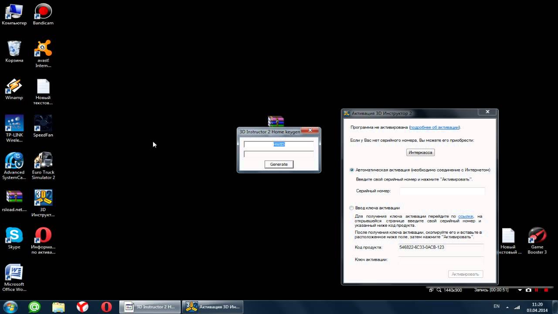Open the clock showing 11:20

[x=538, y=307]
